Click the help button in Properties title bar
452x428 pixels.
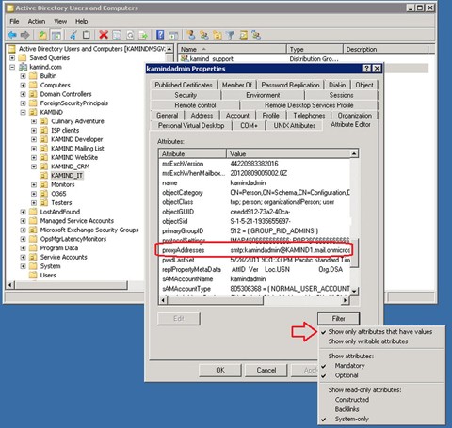click(366, 69)
